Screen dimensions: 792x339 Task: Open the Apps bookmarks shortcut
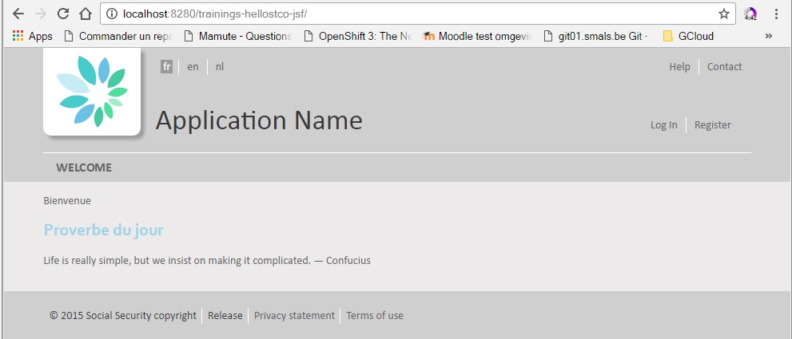[x=33, y=36]
